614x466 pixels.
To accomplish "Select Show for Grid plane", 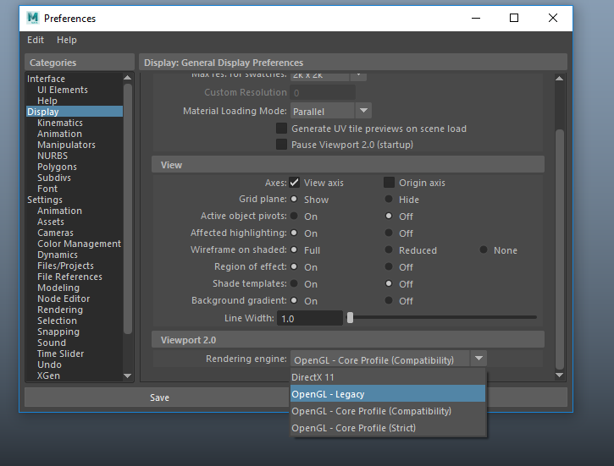I will click(x=294, y=199).
